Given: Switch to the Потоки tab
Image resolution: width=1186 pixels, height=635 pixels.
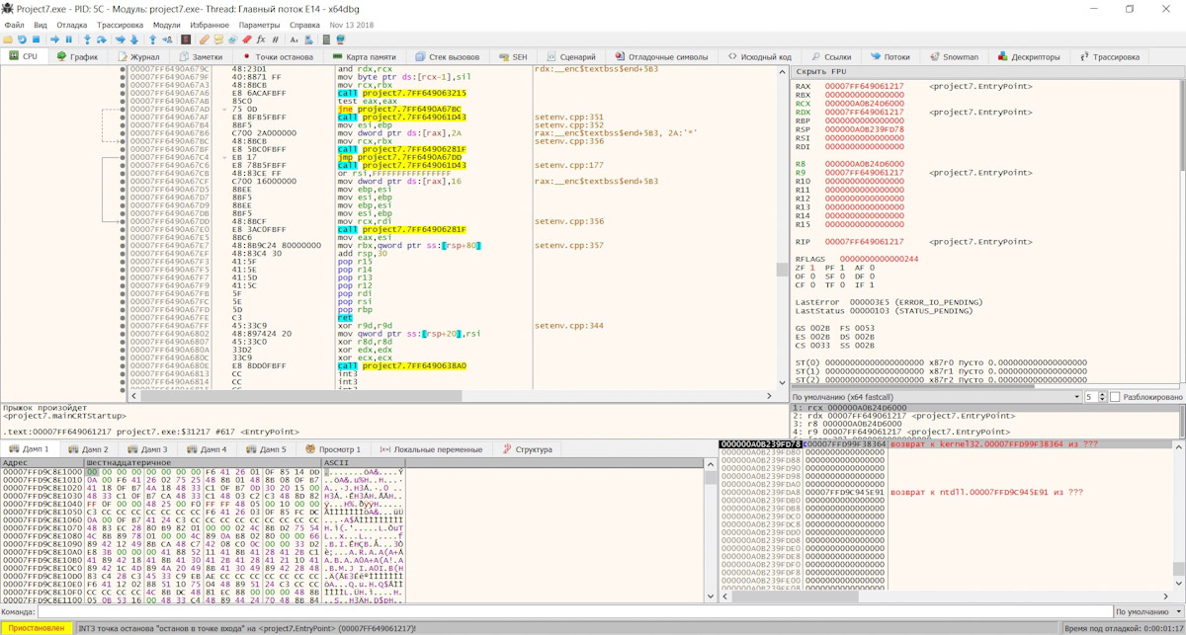Looking at the screenshot, I should [x=889, y=57].
